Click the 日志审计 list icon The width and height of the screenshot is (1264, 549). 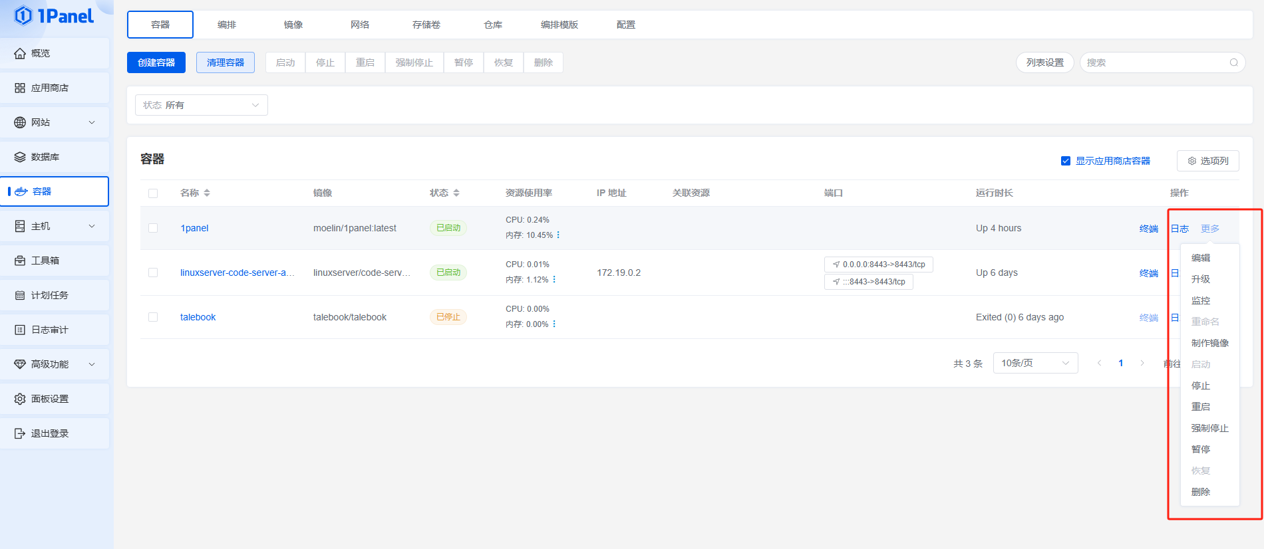20,330
